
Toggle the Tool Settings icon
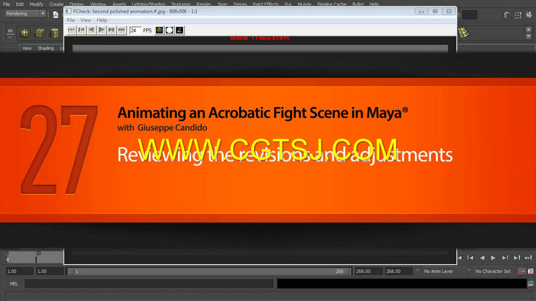tap(518, 15)
